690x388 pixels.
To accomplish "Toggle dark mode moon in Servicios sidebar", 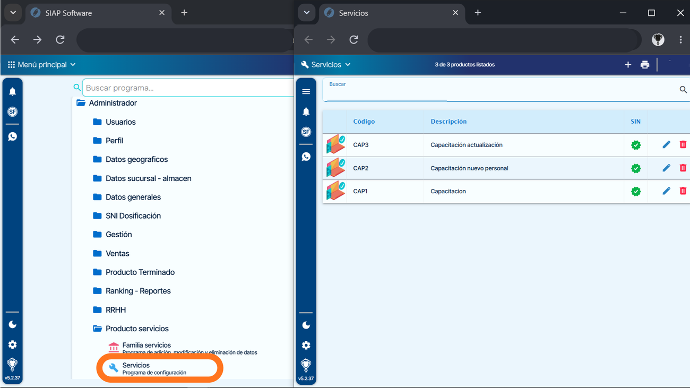I will (306, 325).
